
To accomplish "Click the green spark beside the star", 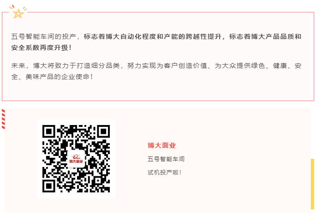I will click(x=24, y=8).
